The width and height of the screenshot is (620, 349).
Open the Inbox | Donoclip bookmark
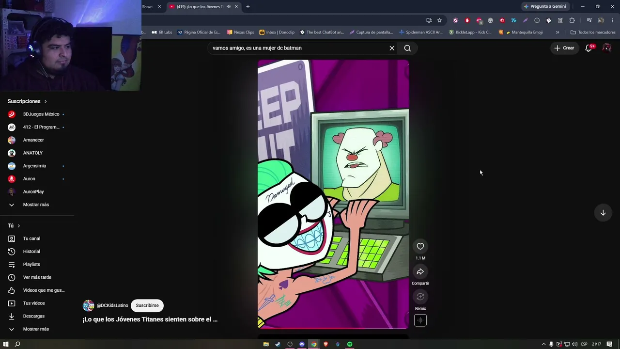(277, 32)
